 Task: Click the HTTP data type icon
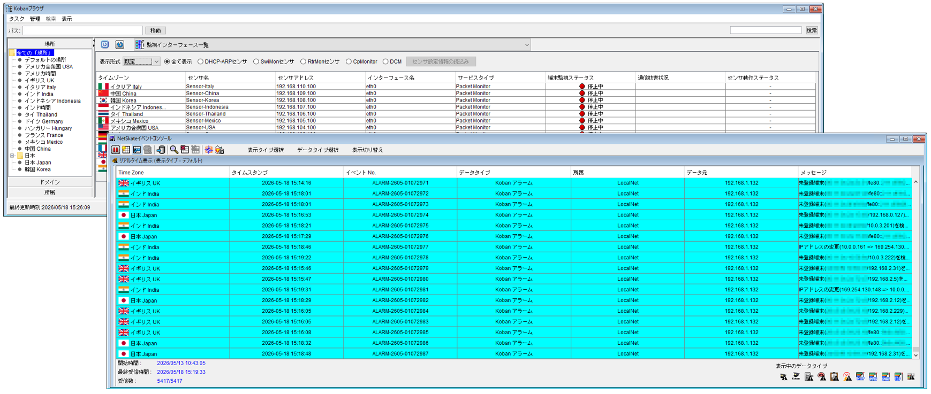point(860,377)
